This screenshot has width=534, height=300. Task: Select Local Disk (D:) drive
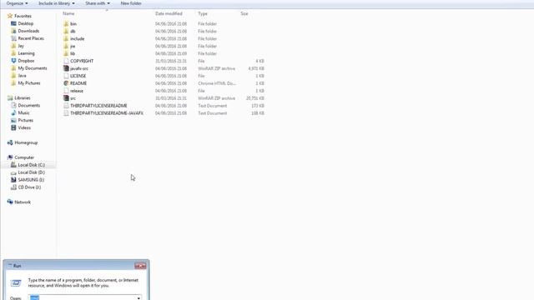[31, 172]
